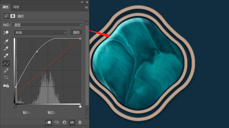Open the RGB channel dropdown
Image resolution: width=229 pixels, height=128 pixels.
tap(40, 33)
